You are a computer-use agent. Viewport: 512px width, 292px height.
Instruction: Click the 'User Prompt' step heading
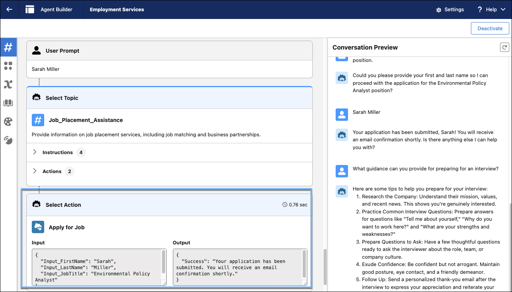point(62,51)
